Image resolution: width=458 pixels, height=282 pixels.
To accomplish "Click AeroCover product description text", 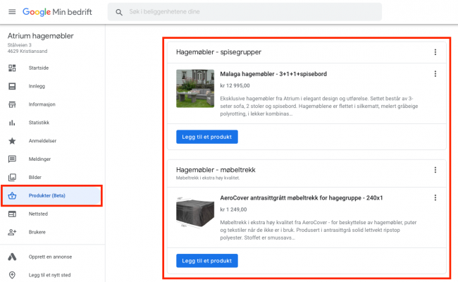I will 318,230.
